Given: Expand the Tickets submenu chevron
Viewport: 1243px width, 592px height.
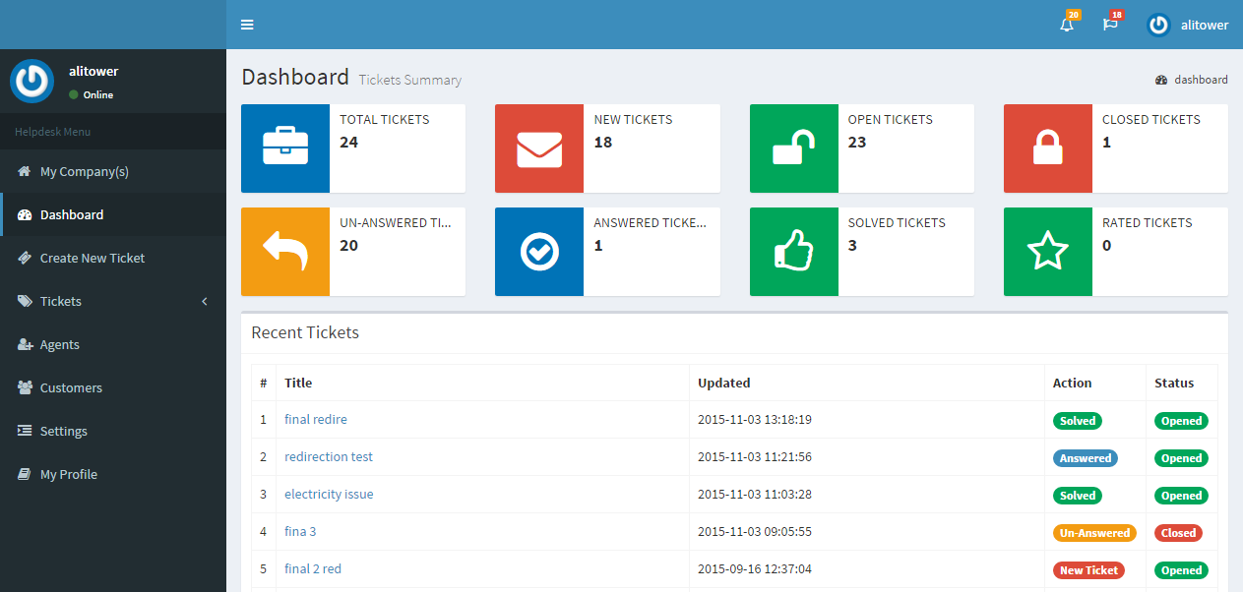Looking at the screenshot, I should tap(205, 301).
